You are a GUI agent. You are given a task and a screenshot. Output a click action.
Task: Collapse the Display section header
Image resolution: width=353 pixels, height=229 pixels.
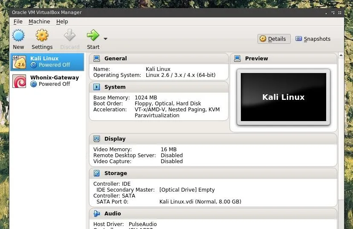click(213, 139)
